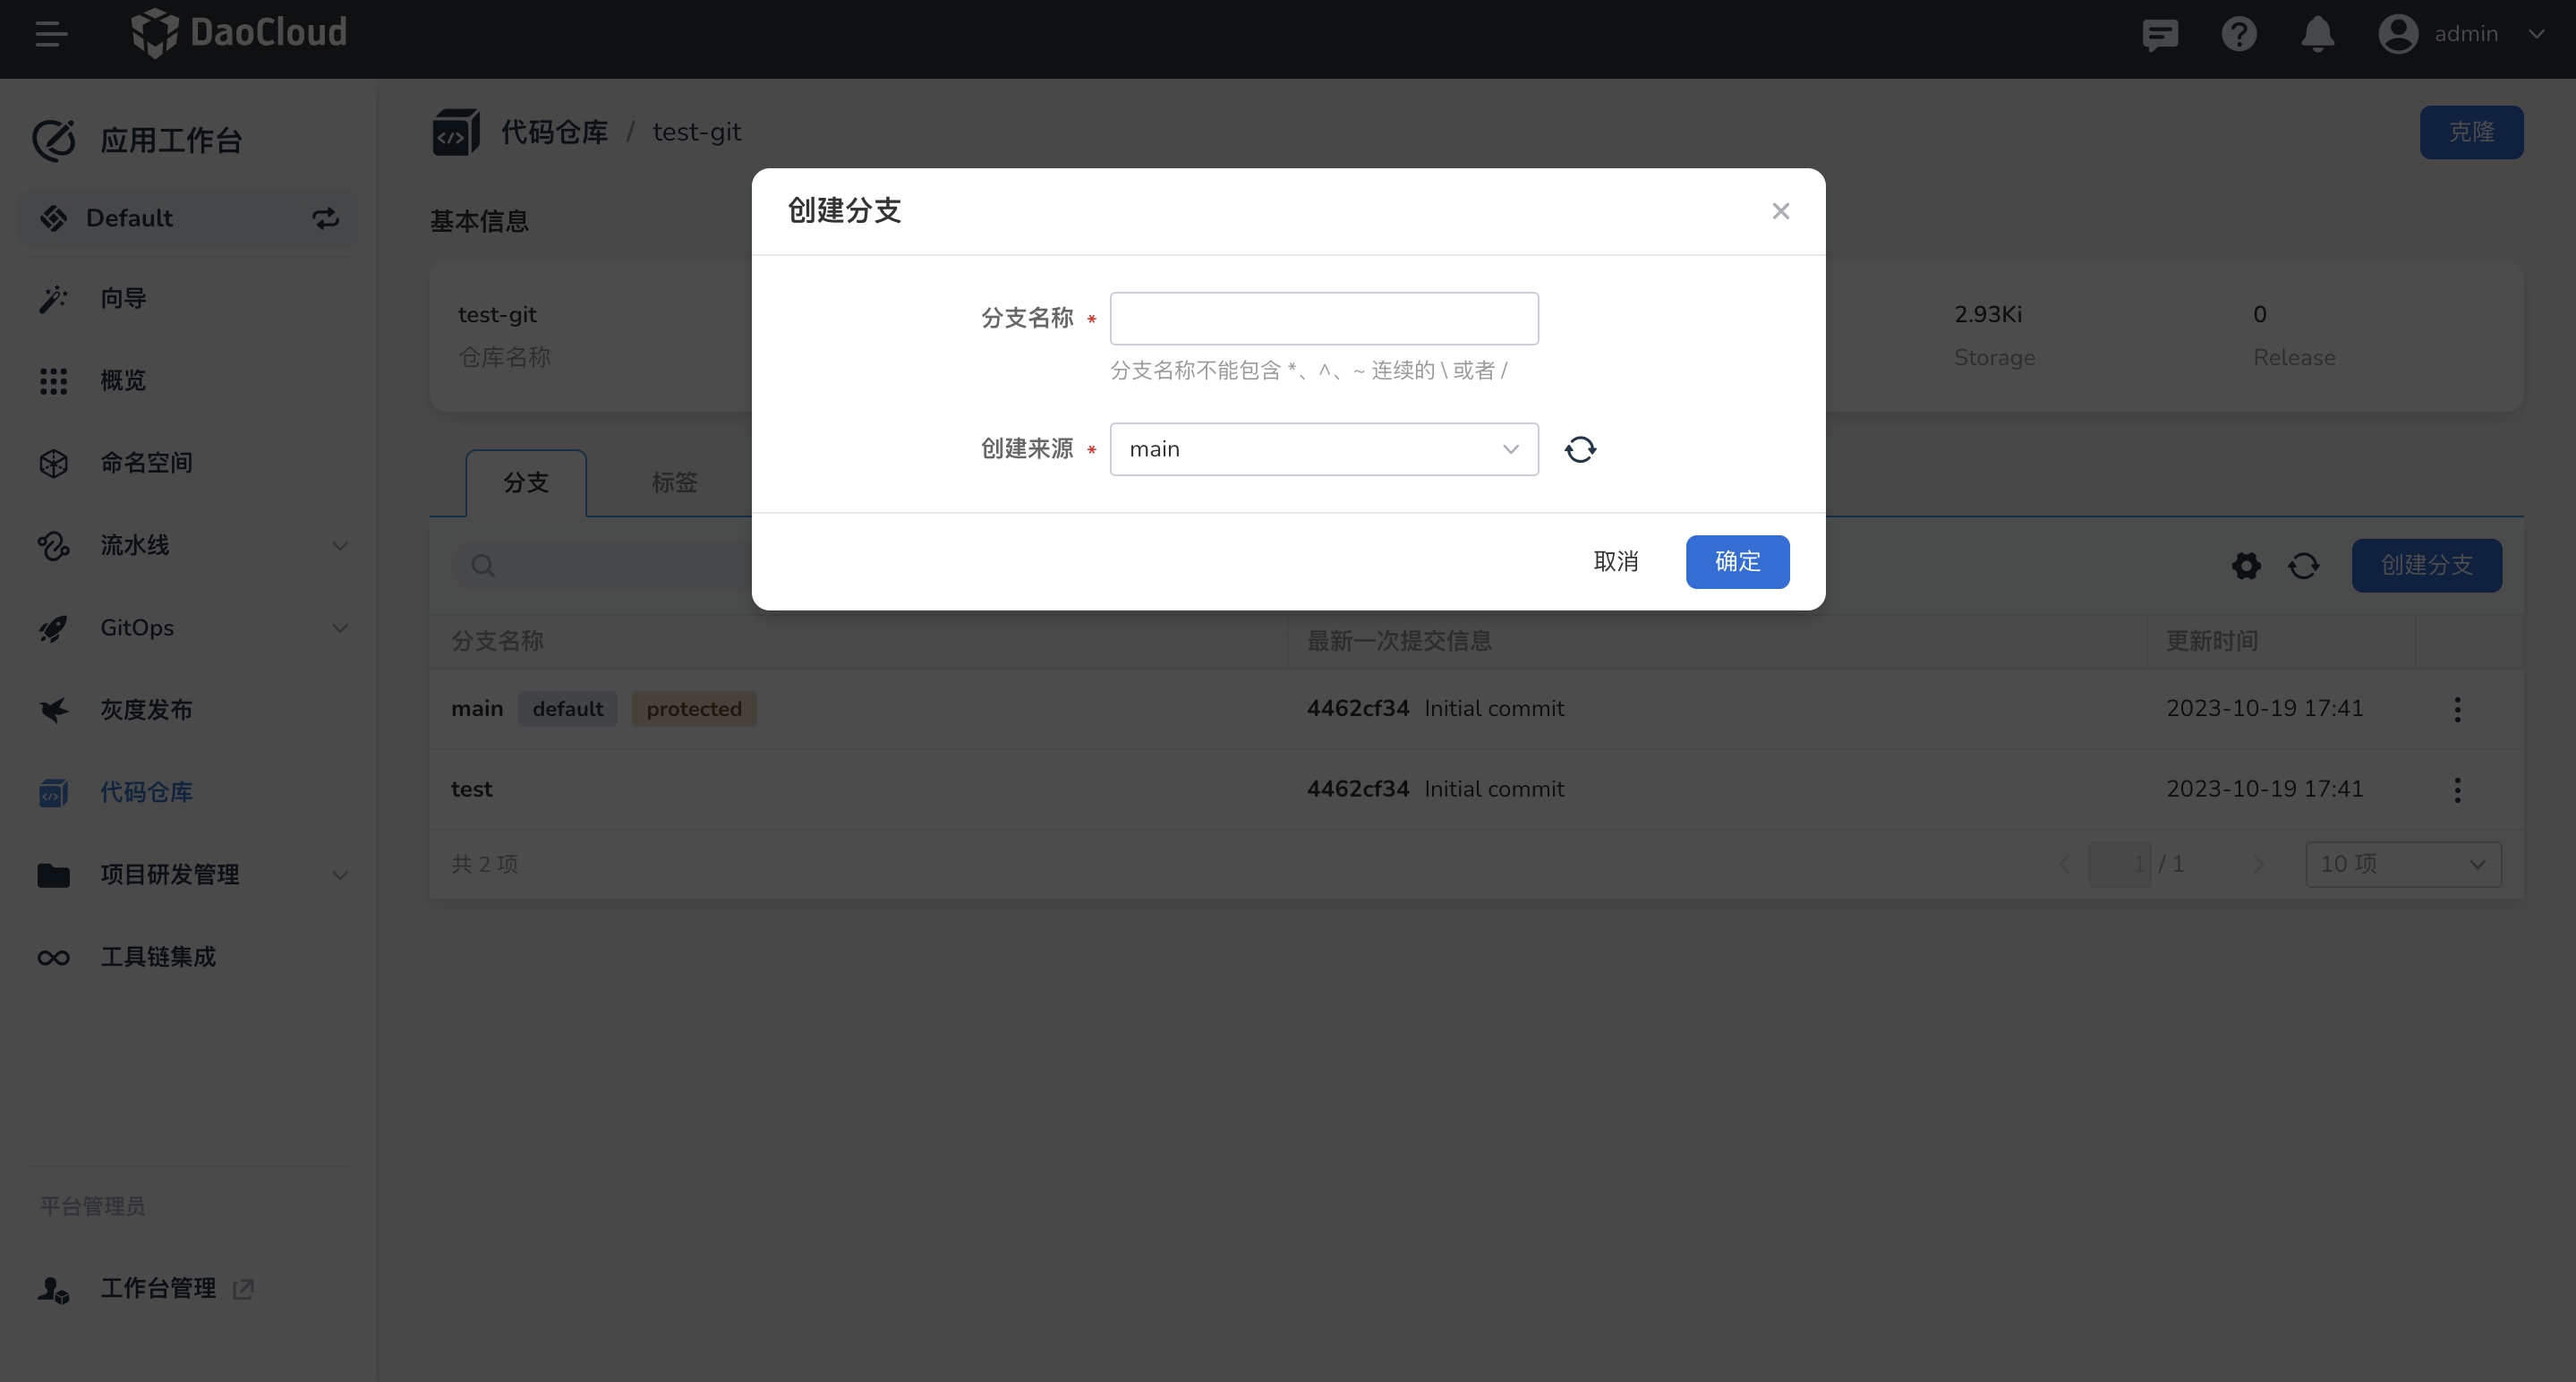Switch to the 标签 tab
Screen dimensions: 2576x1382
point(674,483)
